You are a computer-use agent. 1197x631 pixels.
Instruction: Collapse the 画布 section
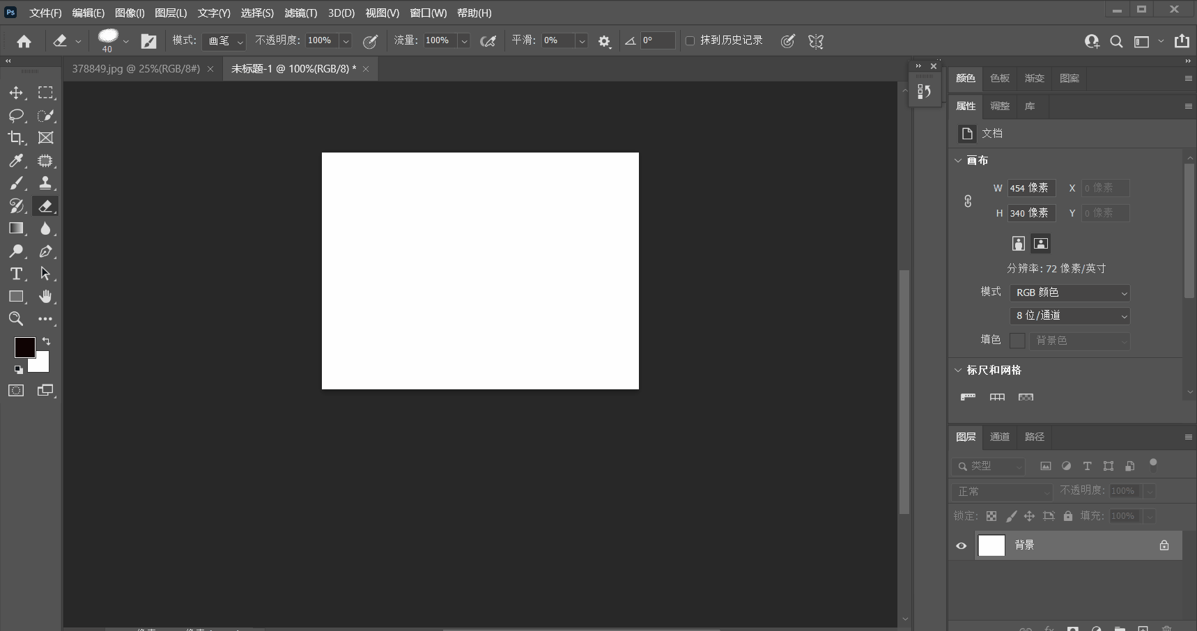click(x=958, y=161)
